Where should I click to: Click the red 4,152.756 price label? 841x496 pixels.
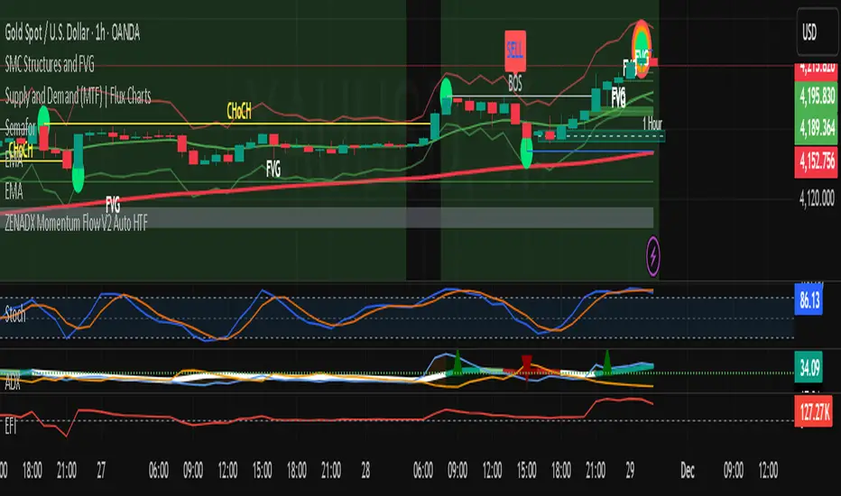816,161
